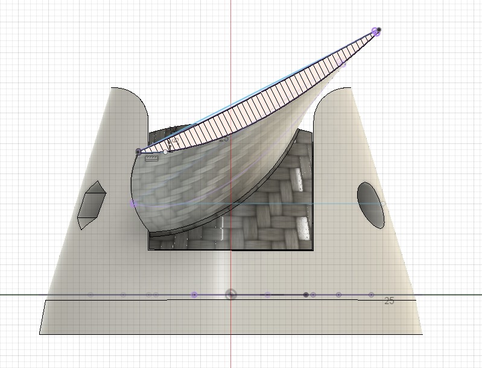Select the leftmost sketch point on the baseline

tap(90, 295)
